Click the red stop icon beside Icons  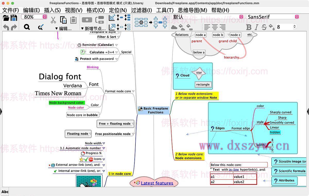pyautogui.click(x=91, y=159)
